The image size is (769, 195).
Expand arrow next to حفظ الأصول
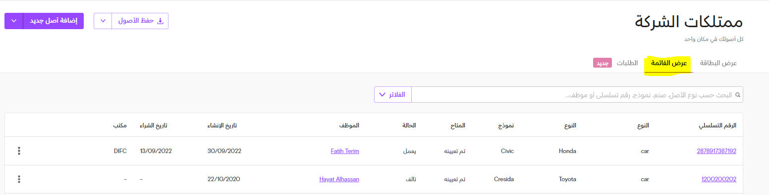pos(103,21)
